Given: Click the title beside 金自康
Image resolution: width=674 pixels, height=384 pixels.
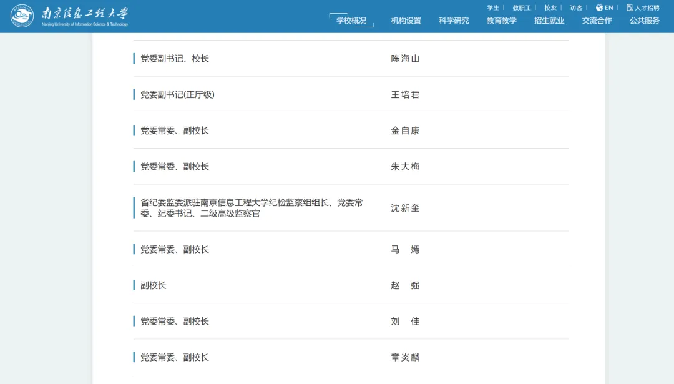Looking at the screenshot, I should 175,130.
